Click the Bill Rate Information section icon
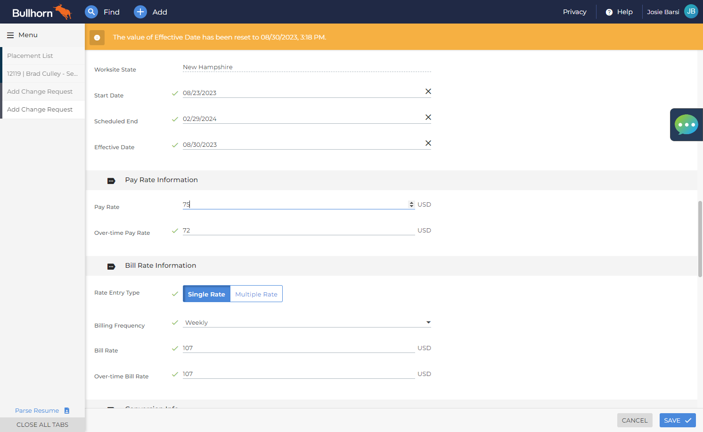 point(111,266)
